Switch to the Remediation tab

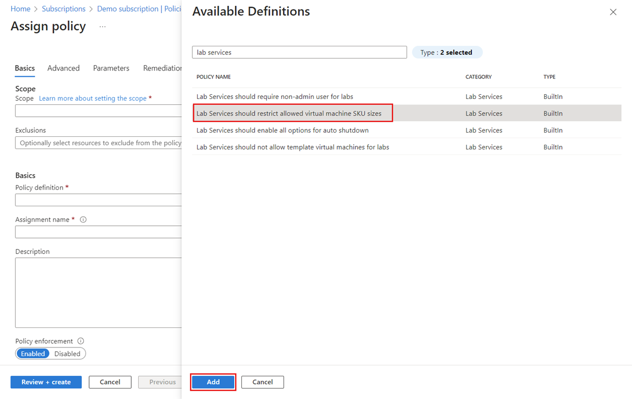coord(162,68)
